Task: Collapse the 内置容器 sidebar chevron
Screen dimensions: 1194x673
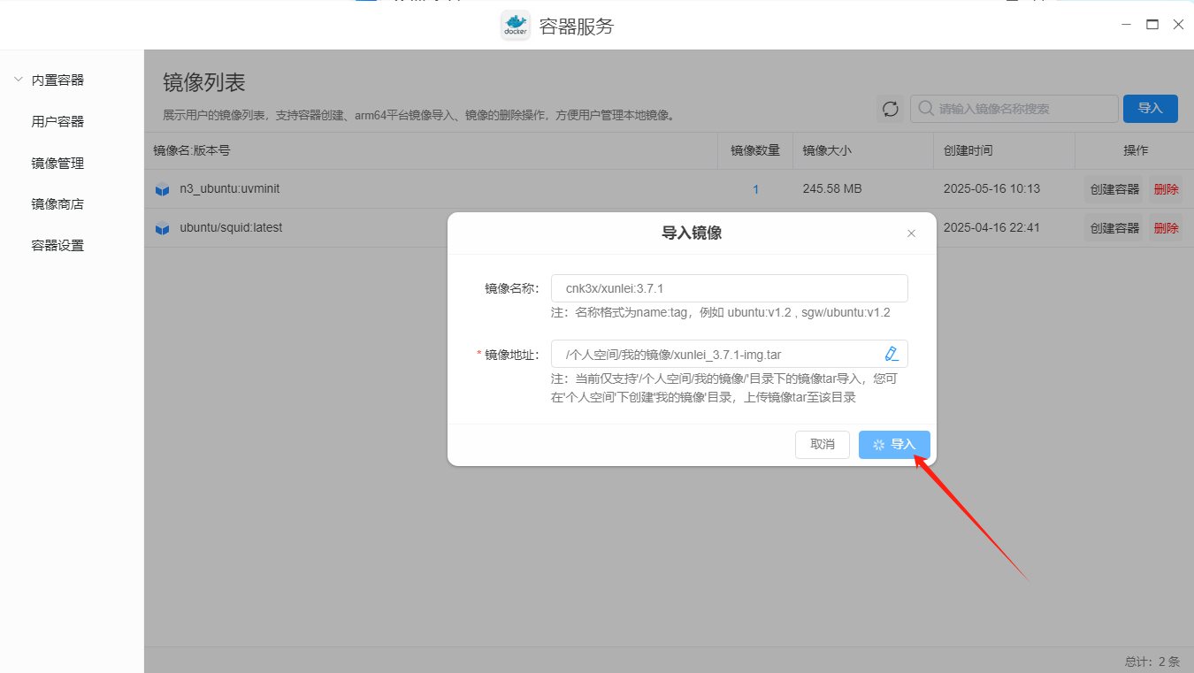Action: pos(18,80)
